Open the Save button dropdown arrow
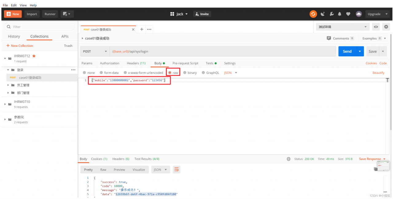The width and height of the screenshot is (393, 199). pos(383,51)
